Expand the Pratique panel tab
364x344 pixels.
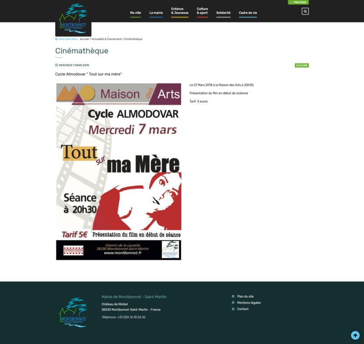298,2
